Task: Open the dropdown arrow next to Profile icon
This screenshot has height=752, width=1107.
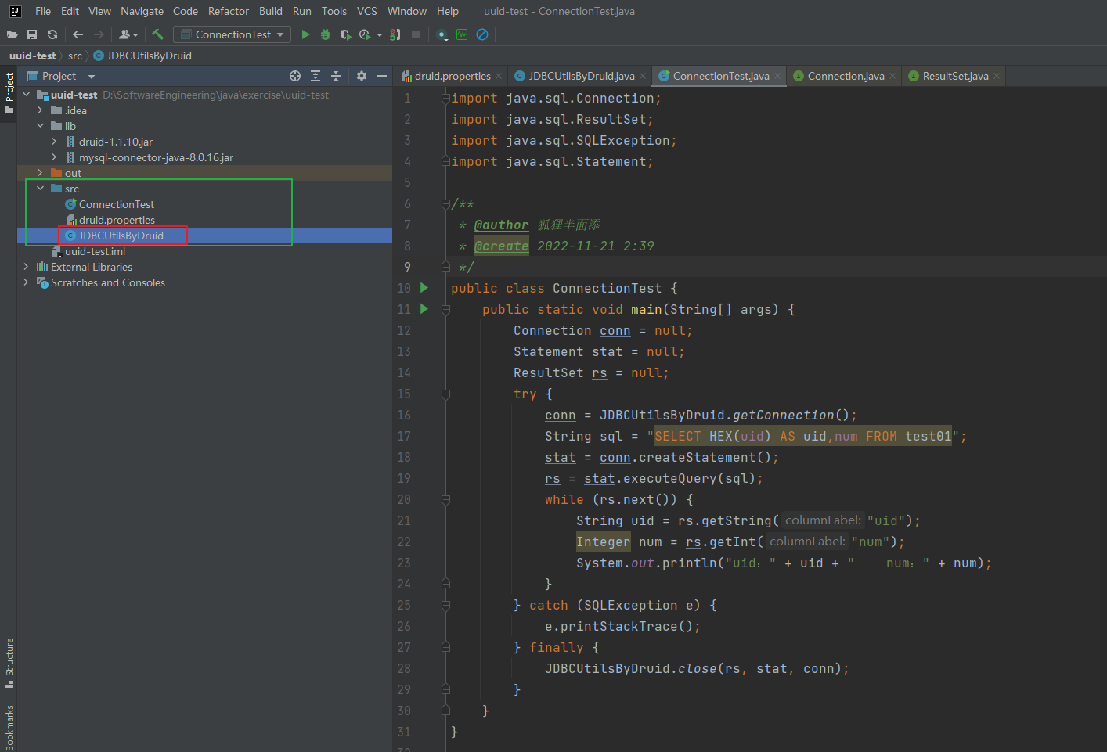Action: 380,34
